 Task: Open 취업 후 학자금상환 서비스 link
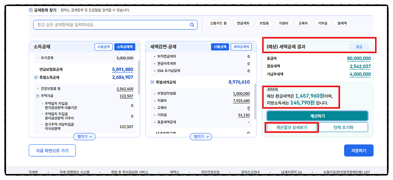(130, 172)
